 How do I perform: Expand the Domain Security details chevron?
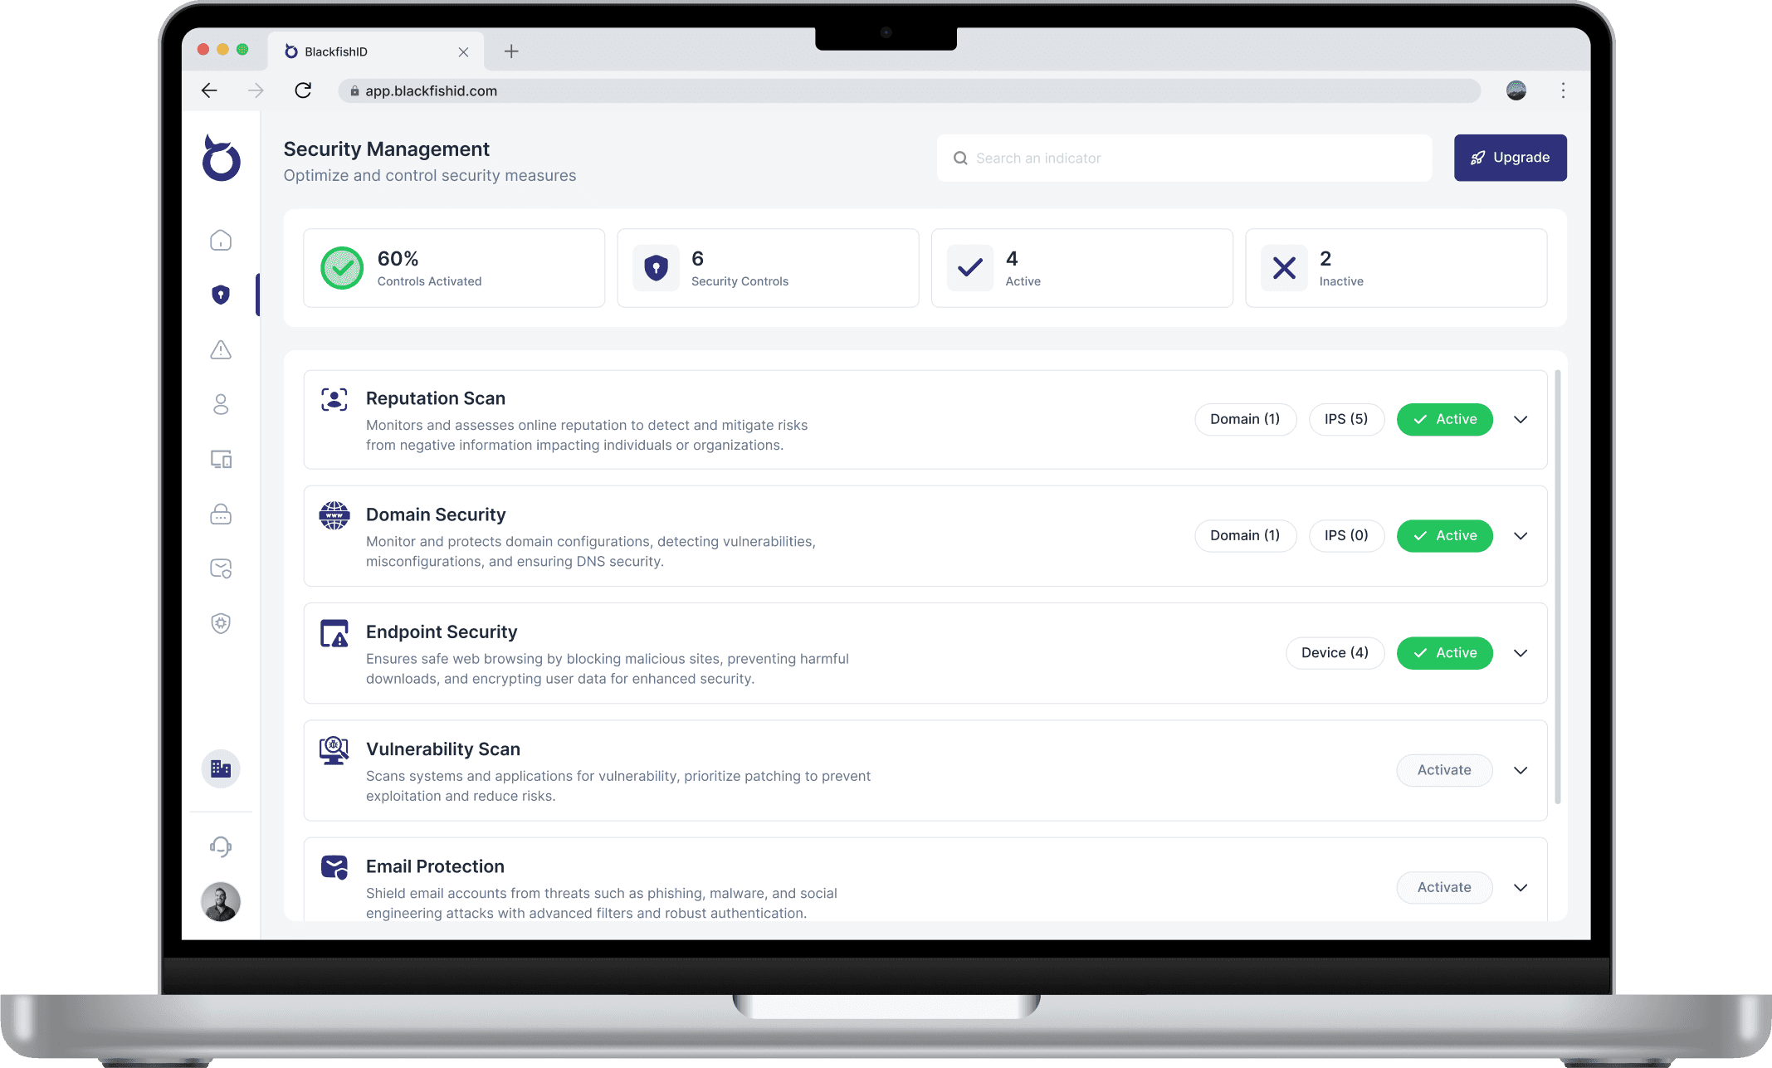1523,535
